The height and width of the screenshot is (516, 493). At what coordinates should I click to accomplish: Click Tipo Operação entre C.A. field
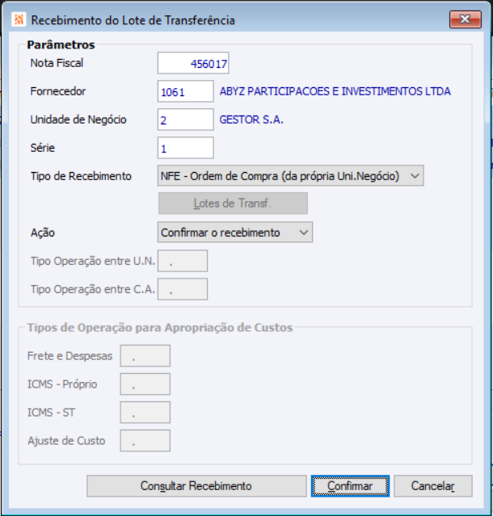[183, 289]
